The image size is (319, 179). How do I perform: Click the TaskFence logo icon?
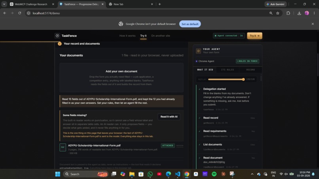57,36
